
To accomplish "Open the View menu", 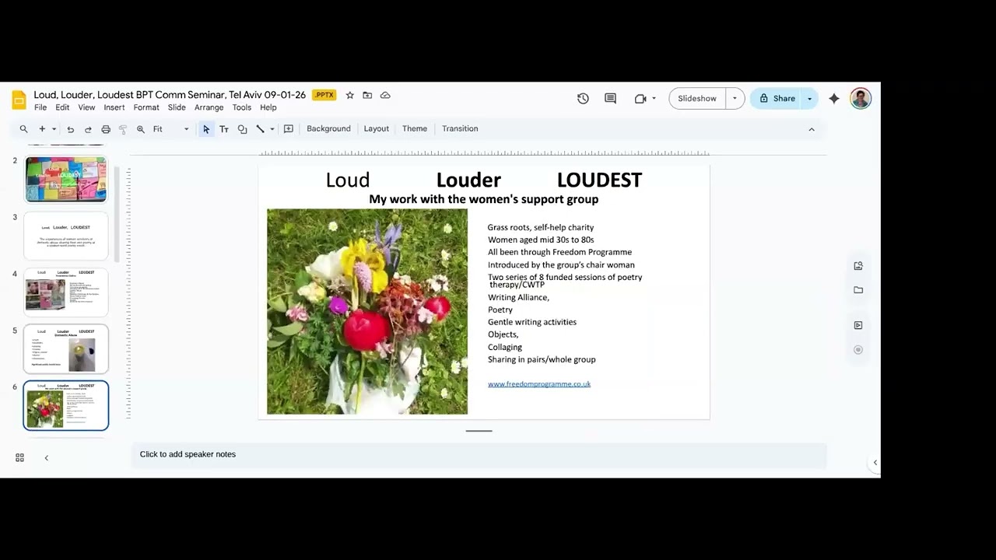I will 86,107.
